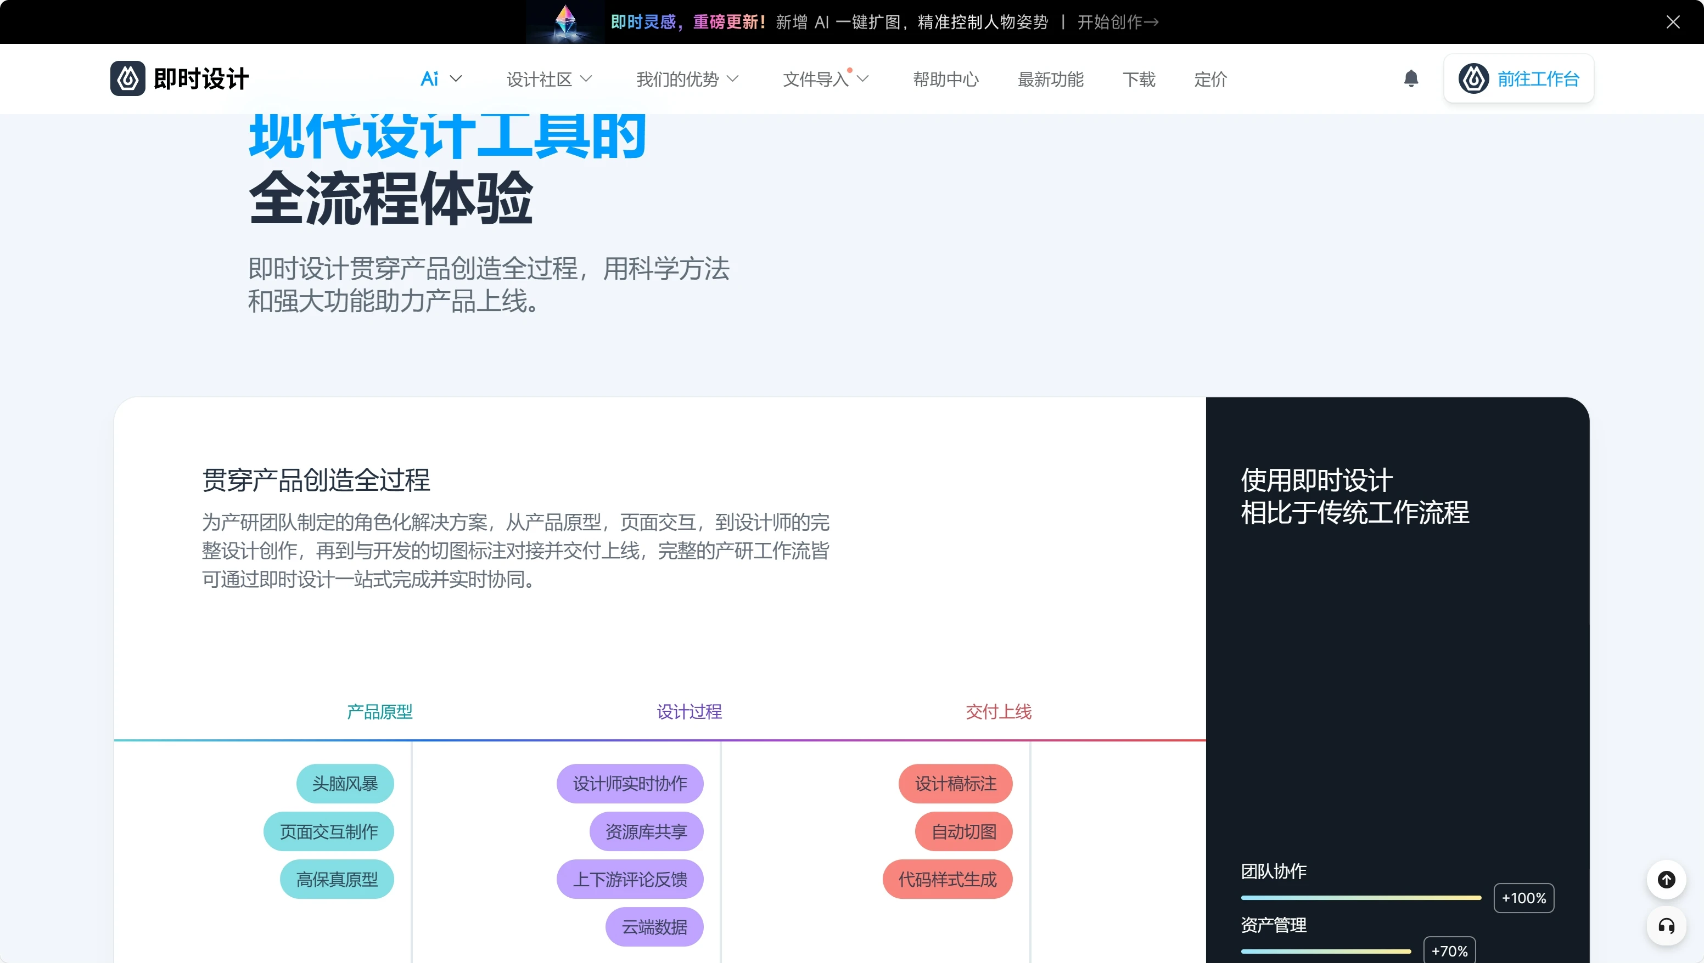Click the 页面交互制作 tag
Viewport: 1704px width, 963px height.
pos(328,831)
